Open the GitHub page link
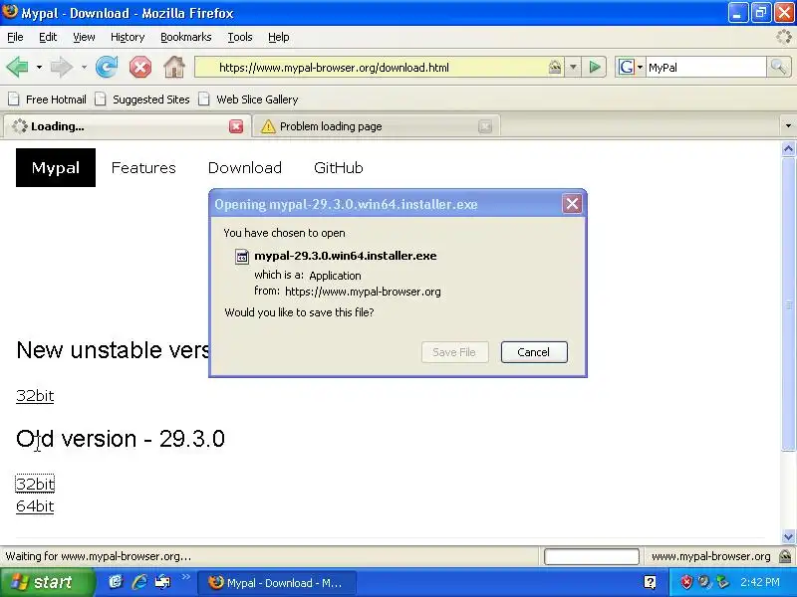797x597 pixels. tap(338, 167)
